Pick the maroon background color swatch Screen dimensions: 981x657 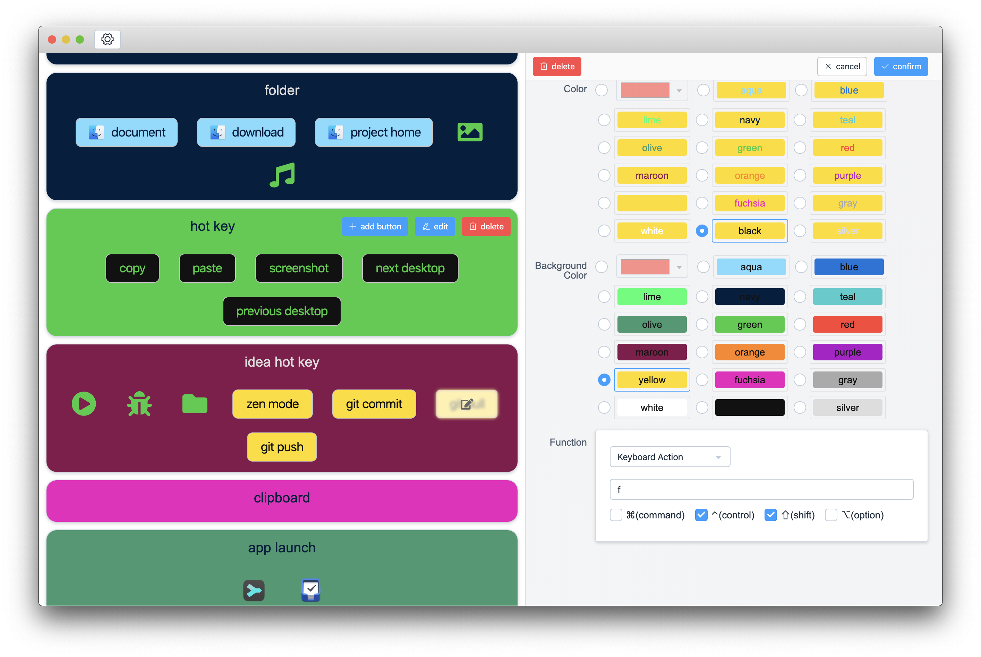pyautogui.click(x=651, y=352)
